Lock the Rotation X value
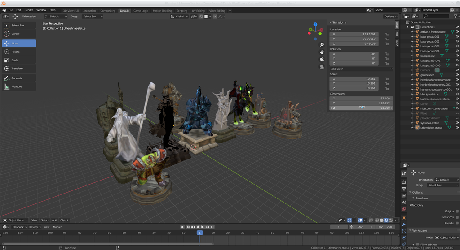This screenshot has width=460, height=250. click(387, 54)
